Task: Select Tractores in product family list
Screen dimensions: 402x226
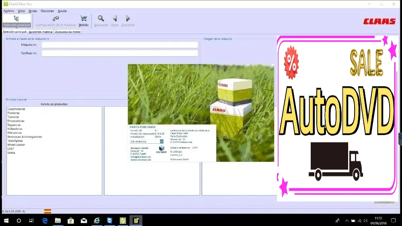Action: pos(13,117)
